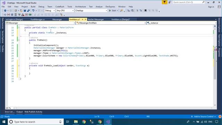Pin the frmMain.cs tab
This screenshot has height=125, width=222.
(x=83, y=19)
